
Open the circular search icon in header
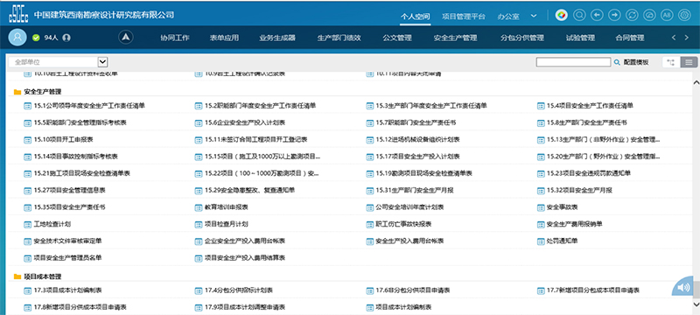579,15
